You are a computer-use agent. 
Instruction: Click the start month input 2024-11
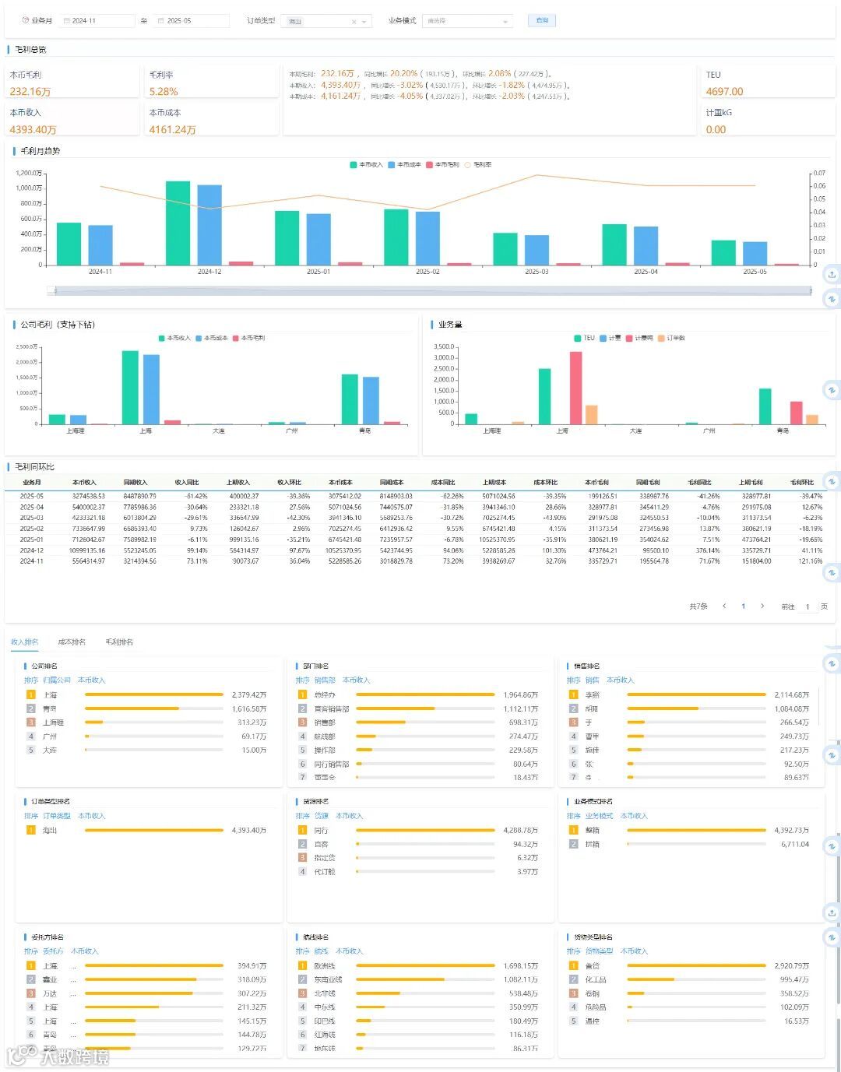97,21
